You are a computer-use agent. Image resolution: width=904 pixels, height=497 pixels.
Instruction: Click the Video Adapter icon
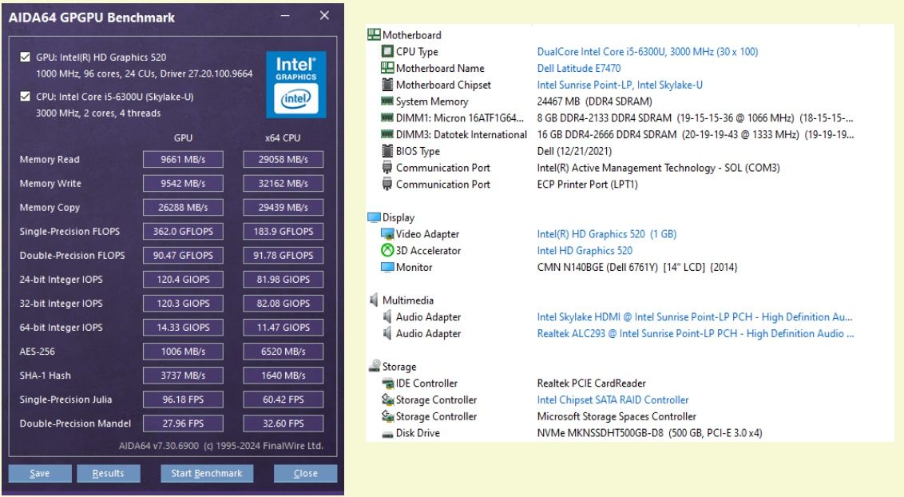[x=387, y=234]
